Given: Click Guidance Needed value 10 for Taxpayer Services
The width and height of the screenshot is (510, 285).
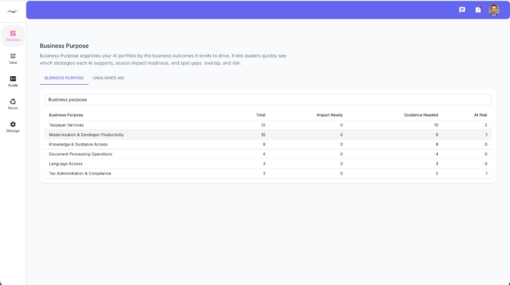Looking at the screenshot, I should [x=436, y=125].
